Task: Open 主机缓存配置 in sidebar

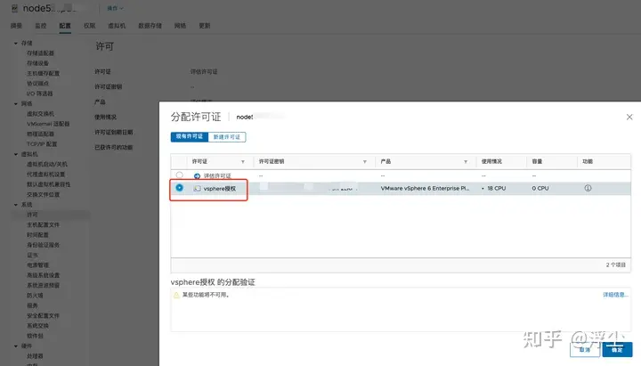Action: (44, 73)
